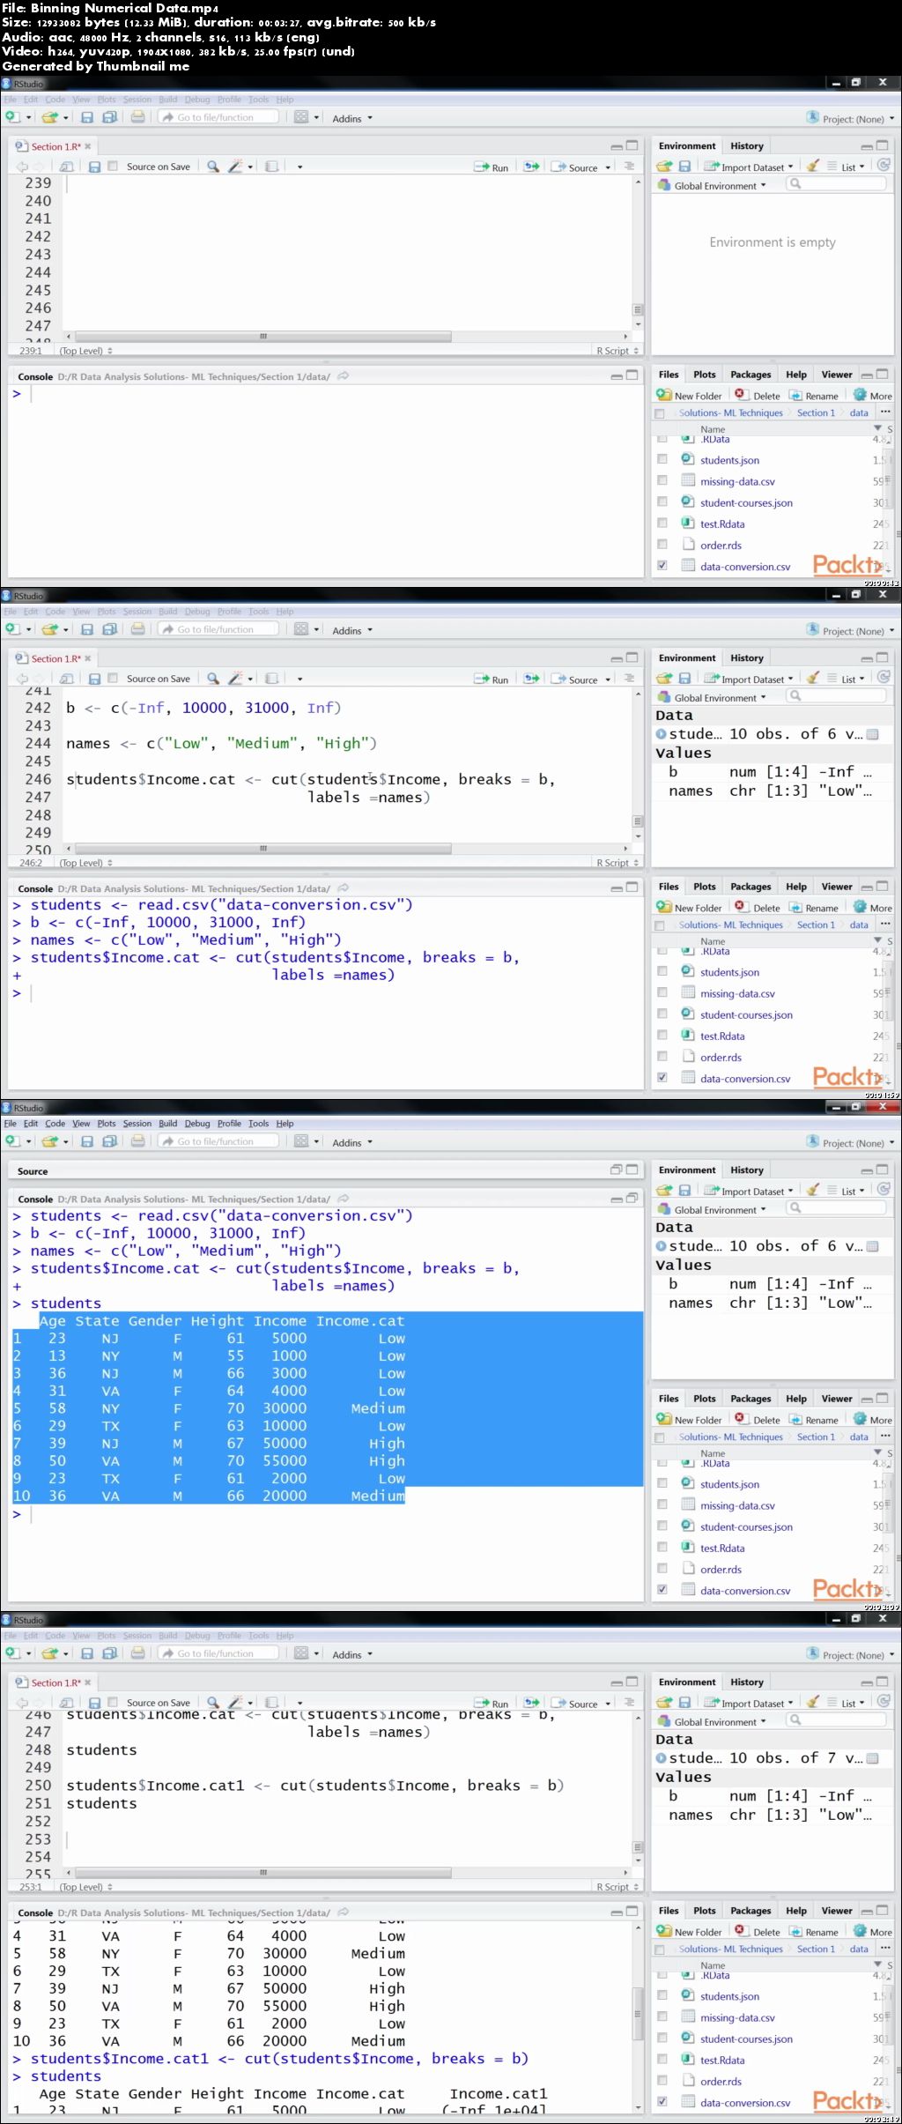Click the workspace panes grid icon in the empty-environment frame
This screenshot has width=902, height=2124.
[x=301, y=117]
